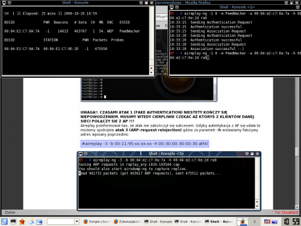Open window menu icon of Konsole <2>
This screenshot has width=301, height=226.
(x=172, y=7)
